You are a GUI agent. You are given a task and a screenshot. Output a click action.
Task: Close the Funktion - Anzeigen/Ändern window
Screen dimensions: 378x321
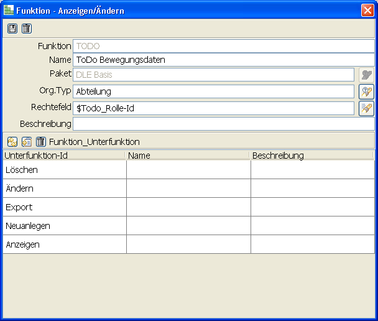pyautogui.click(x=367, y=11)
